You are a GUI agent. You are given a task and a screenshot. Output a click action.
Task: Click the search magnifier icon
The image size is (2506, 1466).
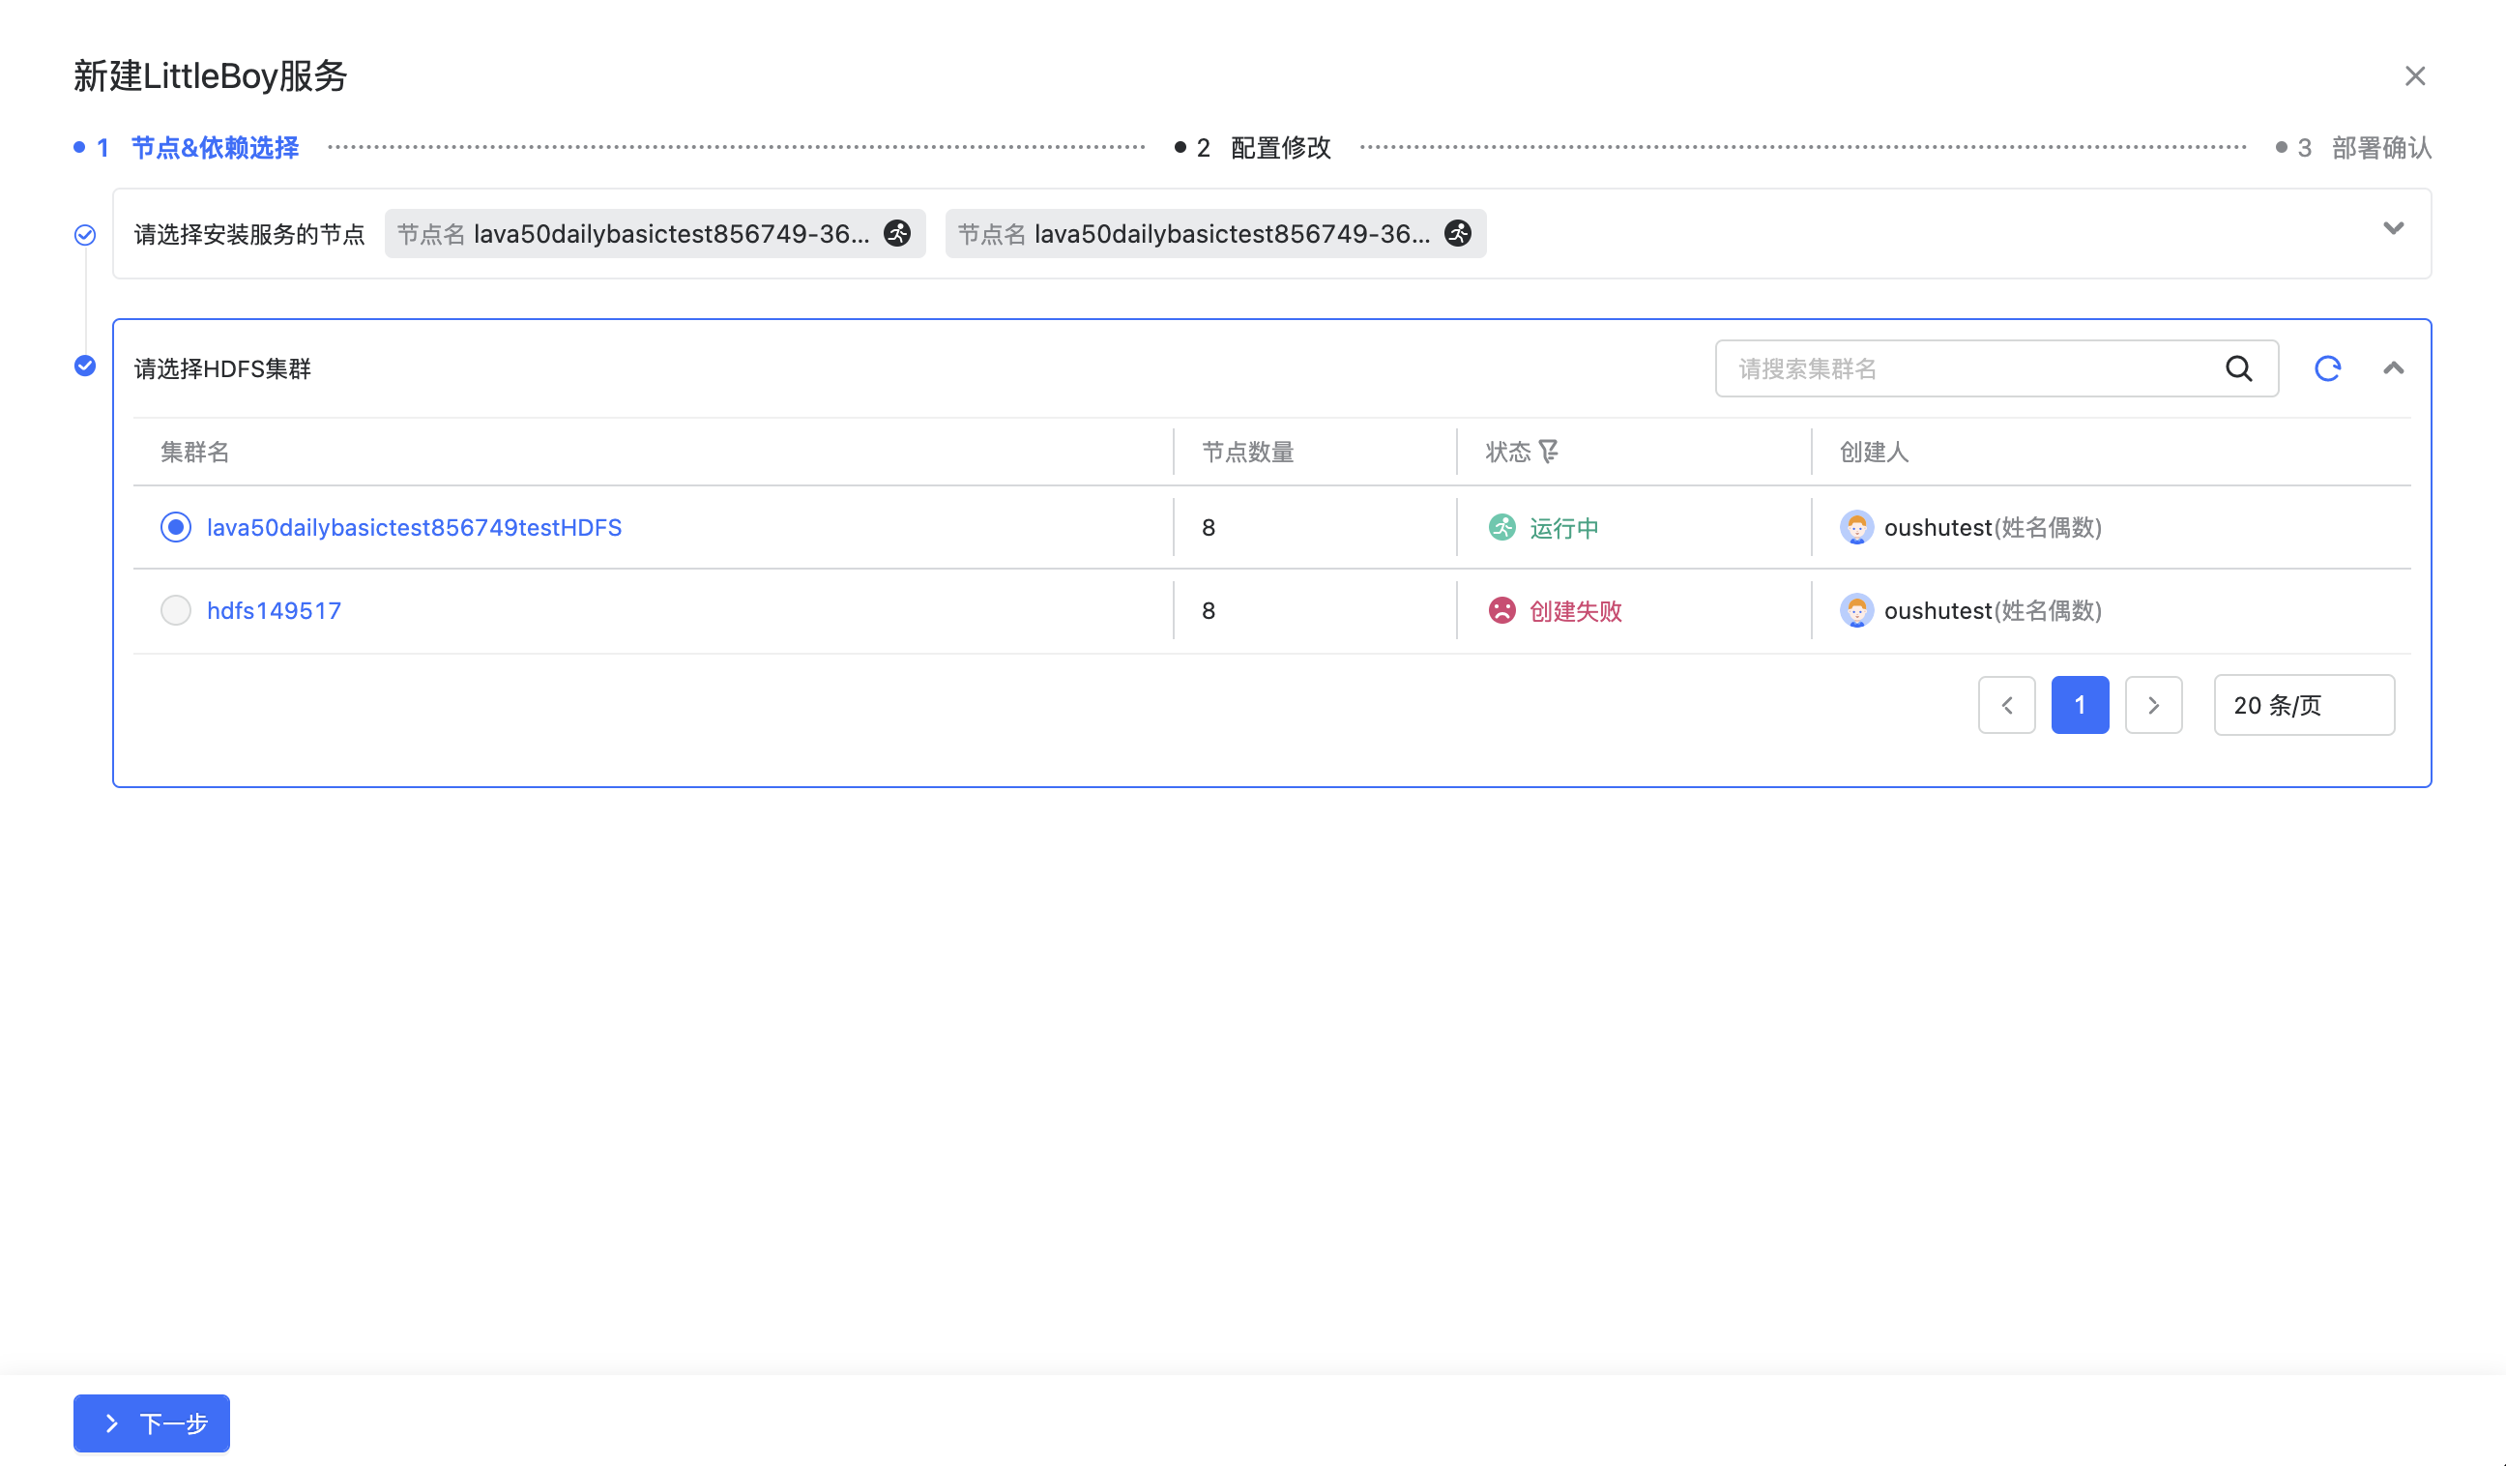2238,369
